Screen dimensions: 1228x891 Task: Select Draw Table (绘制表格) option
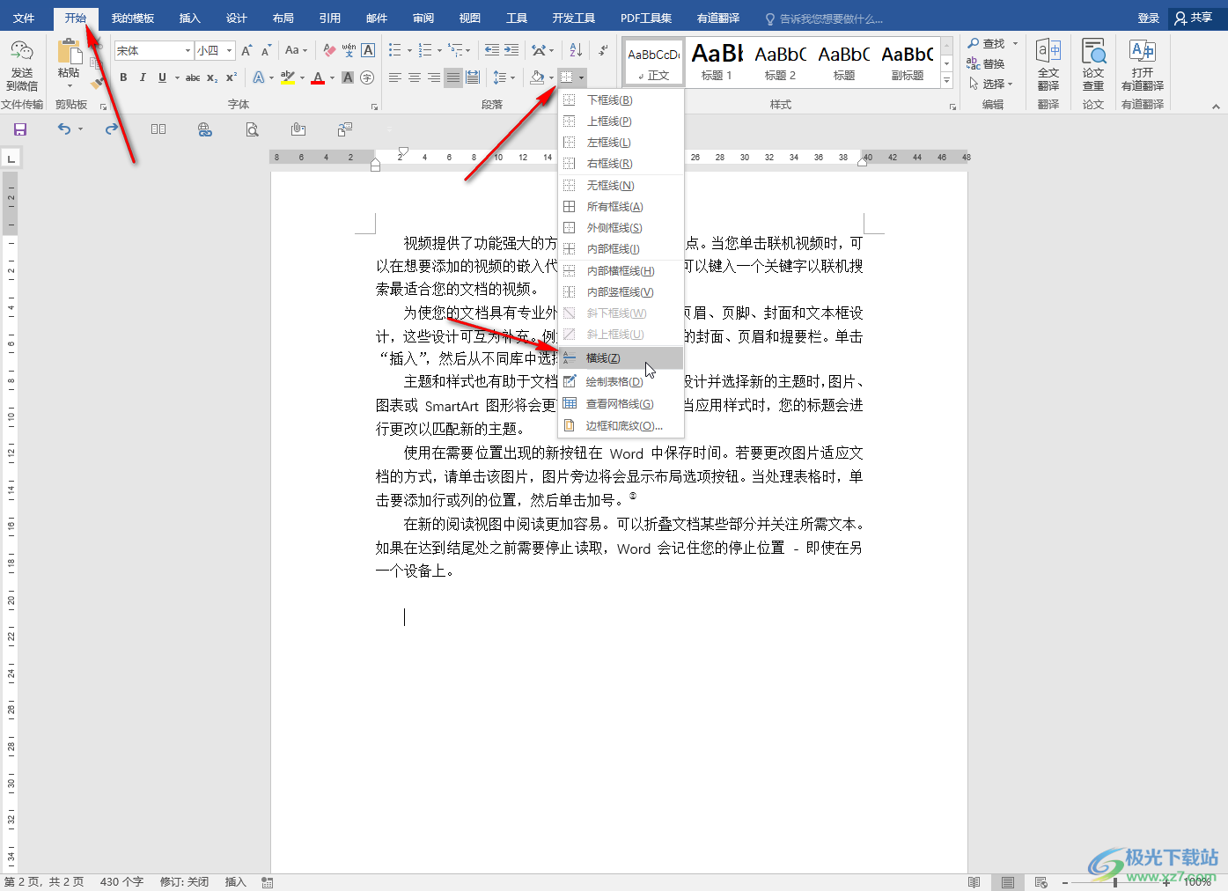(x=621, y=381)
